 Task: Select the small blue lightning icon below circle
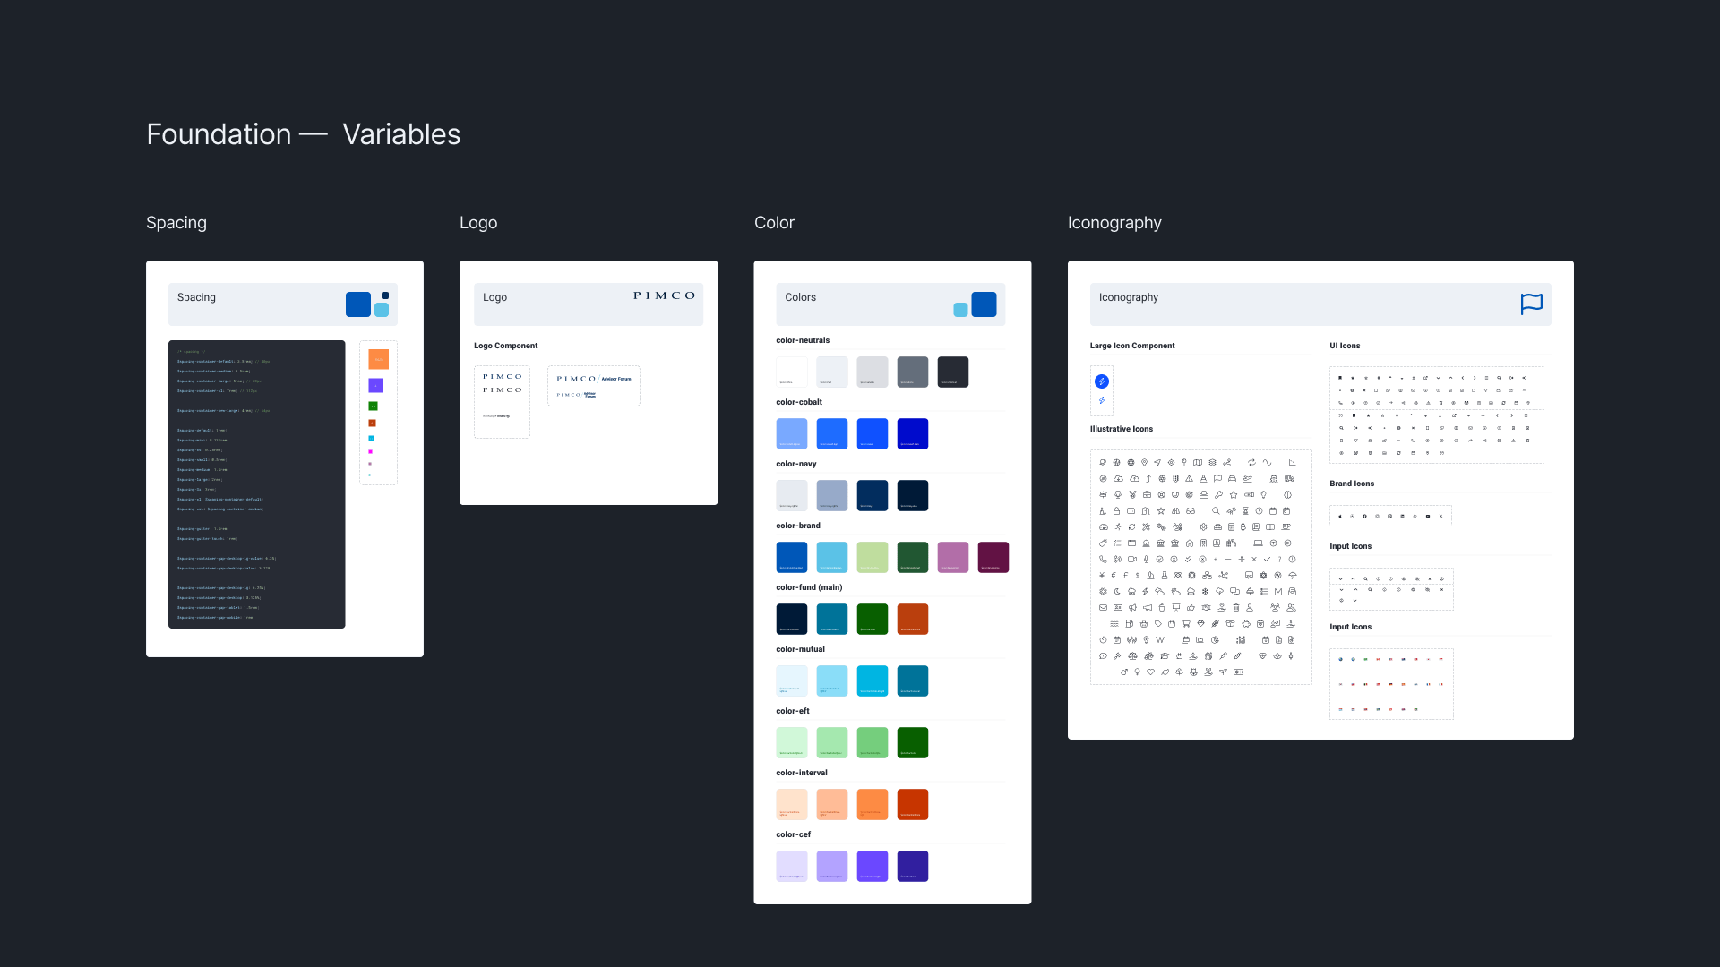click(1102, 400)
